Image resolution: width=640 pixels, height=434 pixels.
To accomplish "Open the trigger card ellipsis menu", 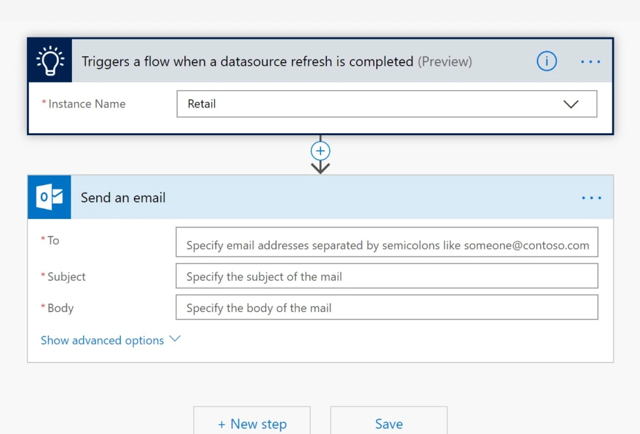I will (x=591, y=61).
